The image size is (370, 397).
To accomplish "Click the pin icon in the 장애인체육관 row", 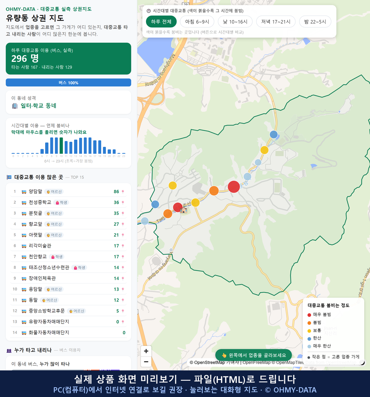I will tap(123, 278).
